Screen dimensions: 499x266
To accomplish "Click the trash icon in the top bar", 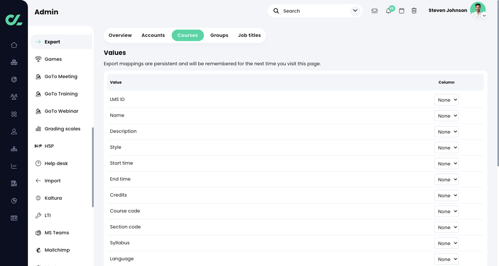I will [x=414, y=10].
